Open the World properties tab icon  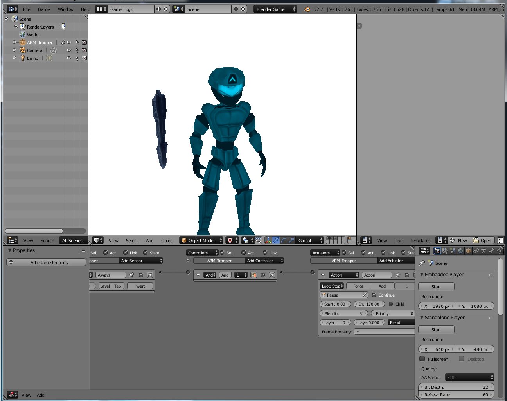[x=460, y=251]
